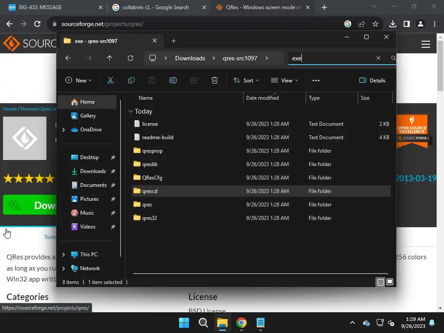444x333 pixels.
Task: Click the exe search input field
Action: [x=332, y=58]
